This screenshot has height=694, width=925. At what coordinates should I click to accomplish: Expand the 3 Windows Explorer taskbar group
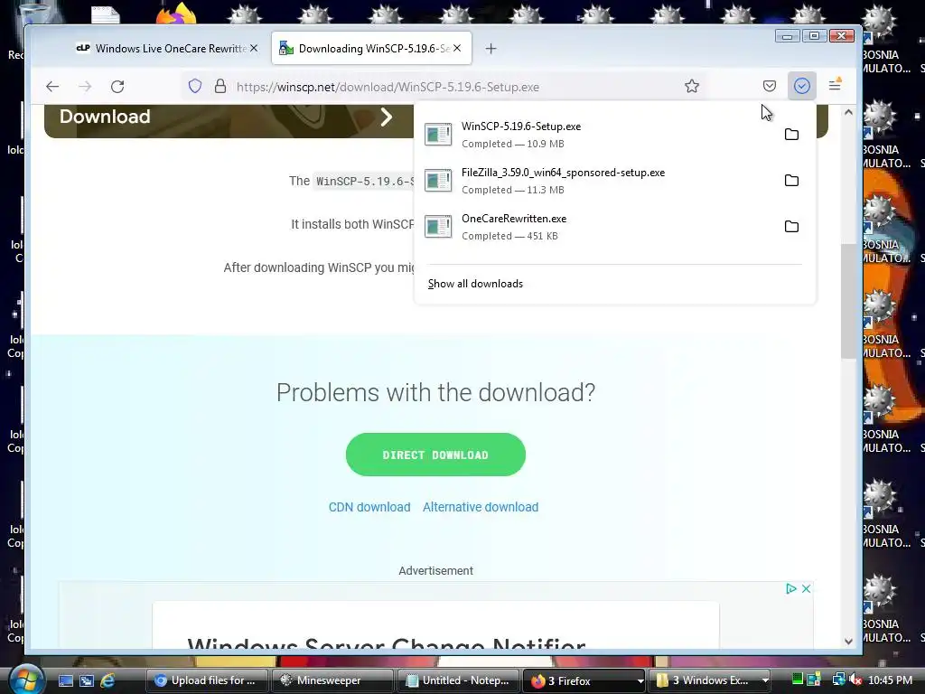(x=710, y=680)
